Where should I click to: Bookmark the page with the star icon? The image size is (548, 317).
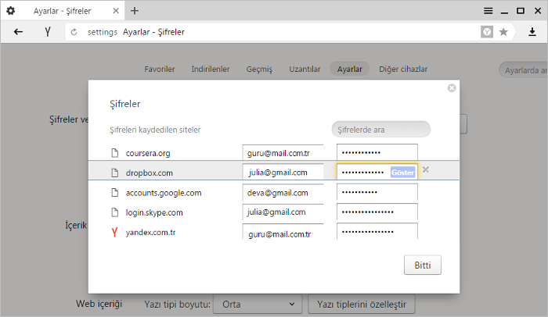(503, 32)
